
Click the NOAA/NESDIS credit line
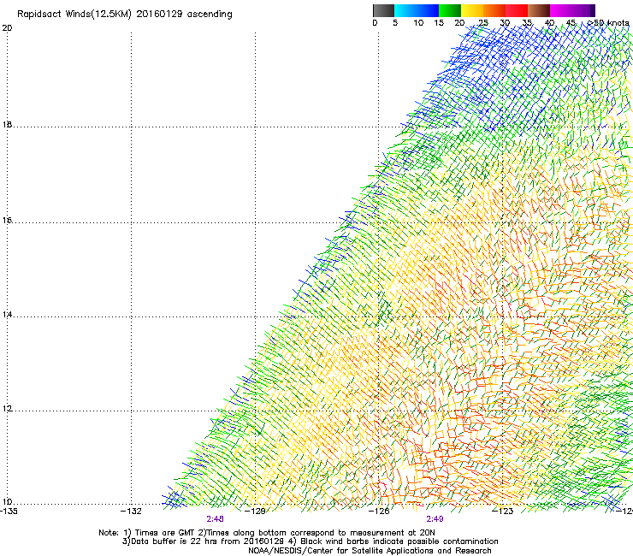pyautogui.click(x=370, y=551)
